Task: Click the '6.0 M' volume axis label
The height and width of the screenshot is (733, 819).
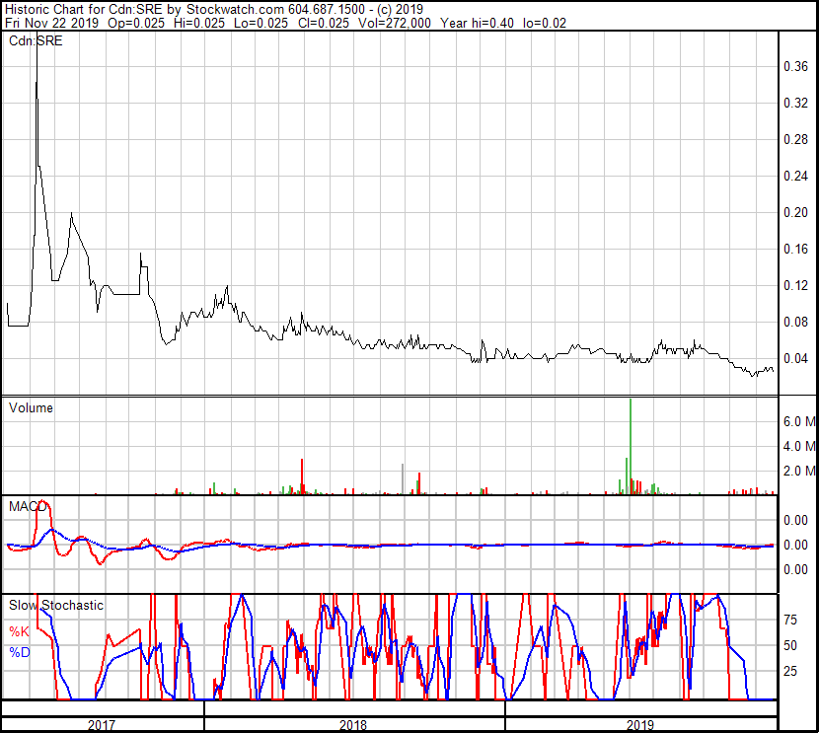Action: click(x=799, y=421)
